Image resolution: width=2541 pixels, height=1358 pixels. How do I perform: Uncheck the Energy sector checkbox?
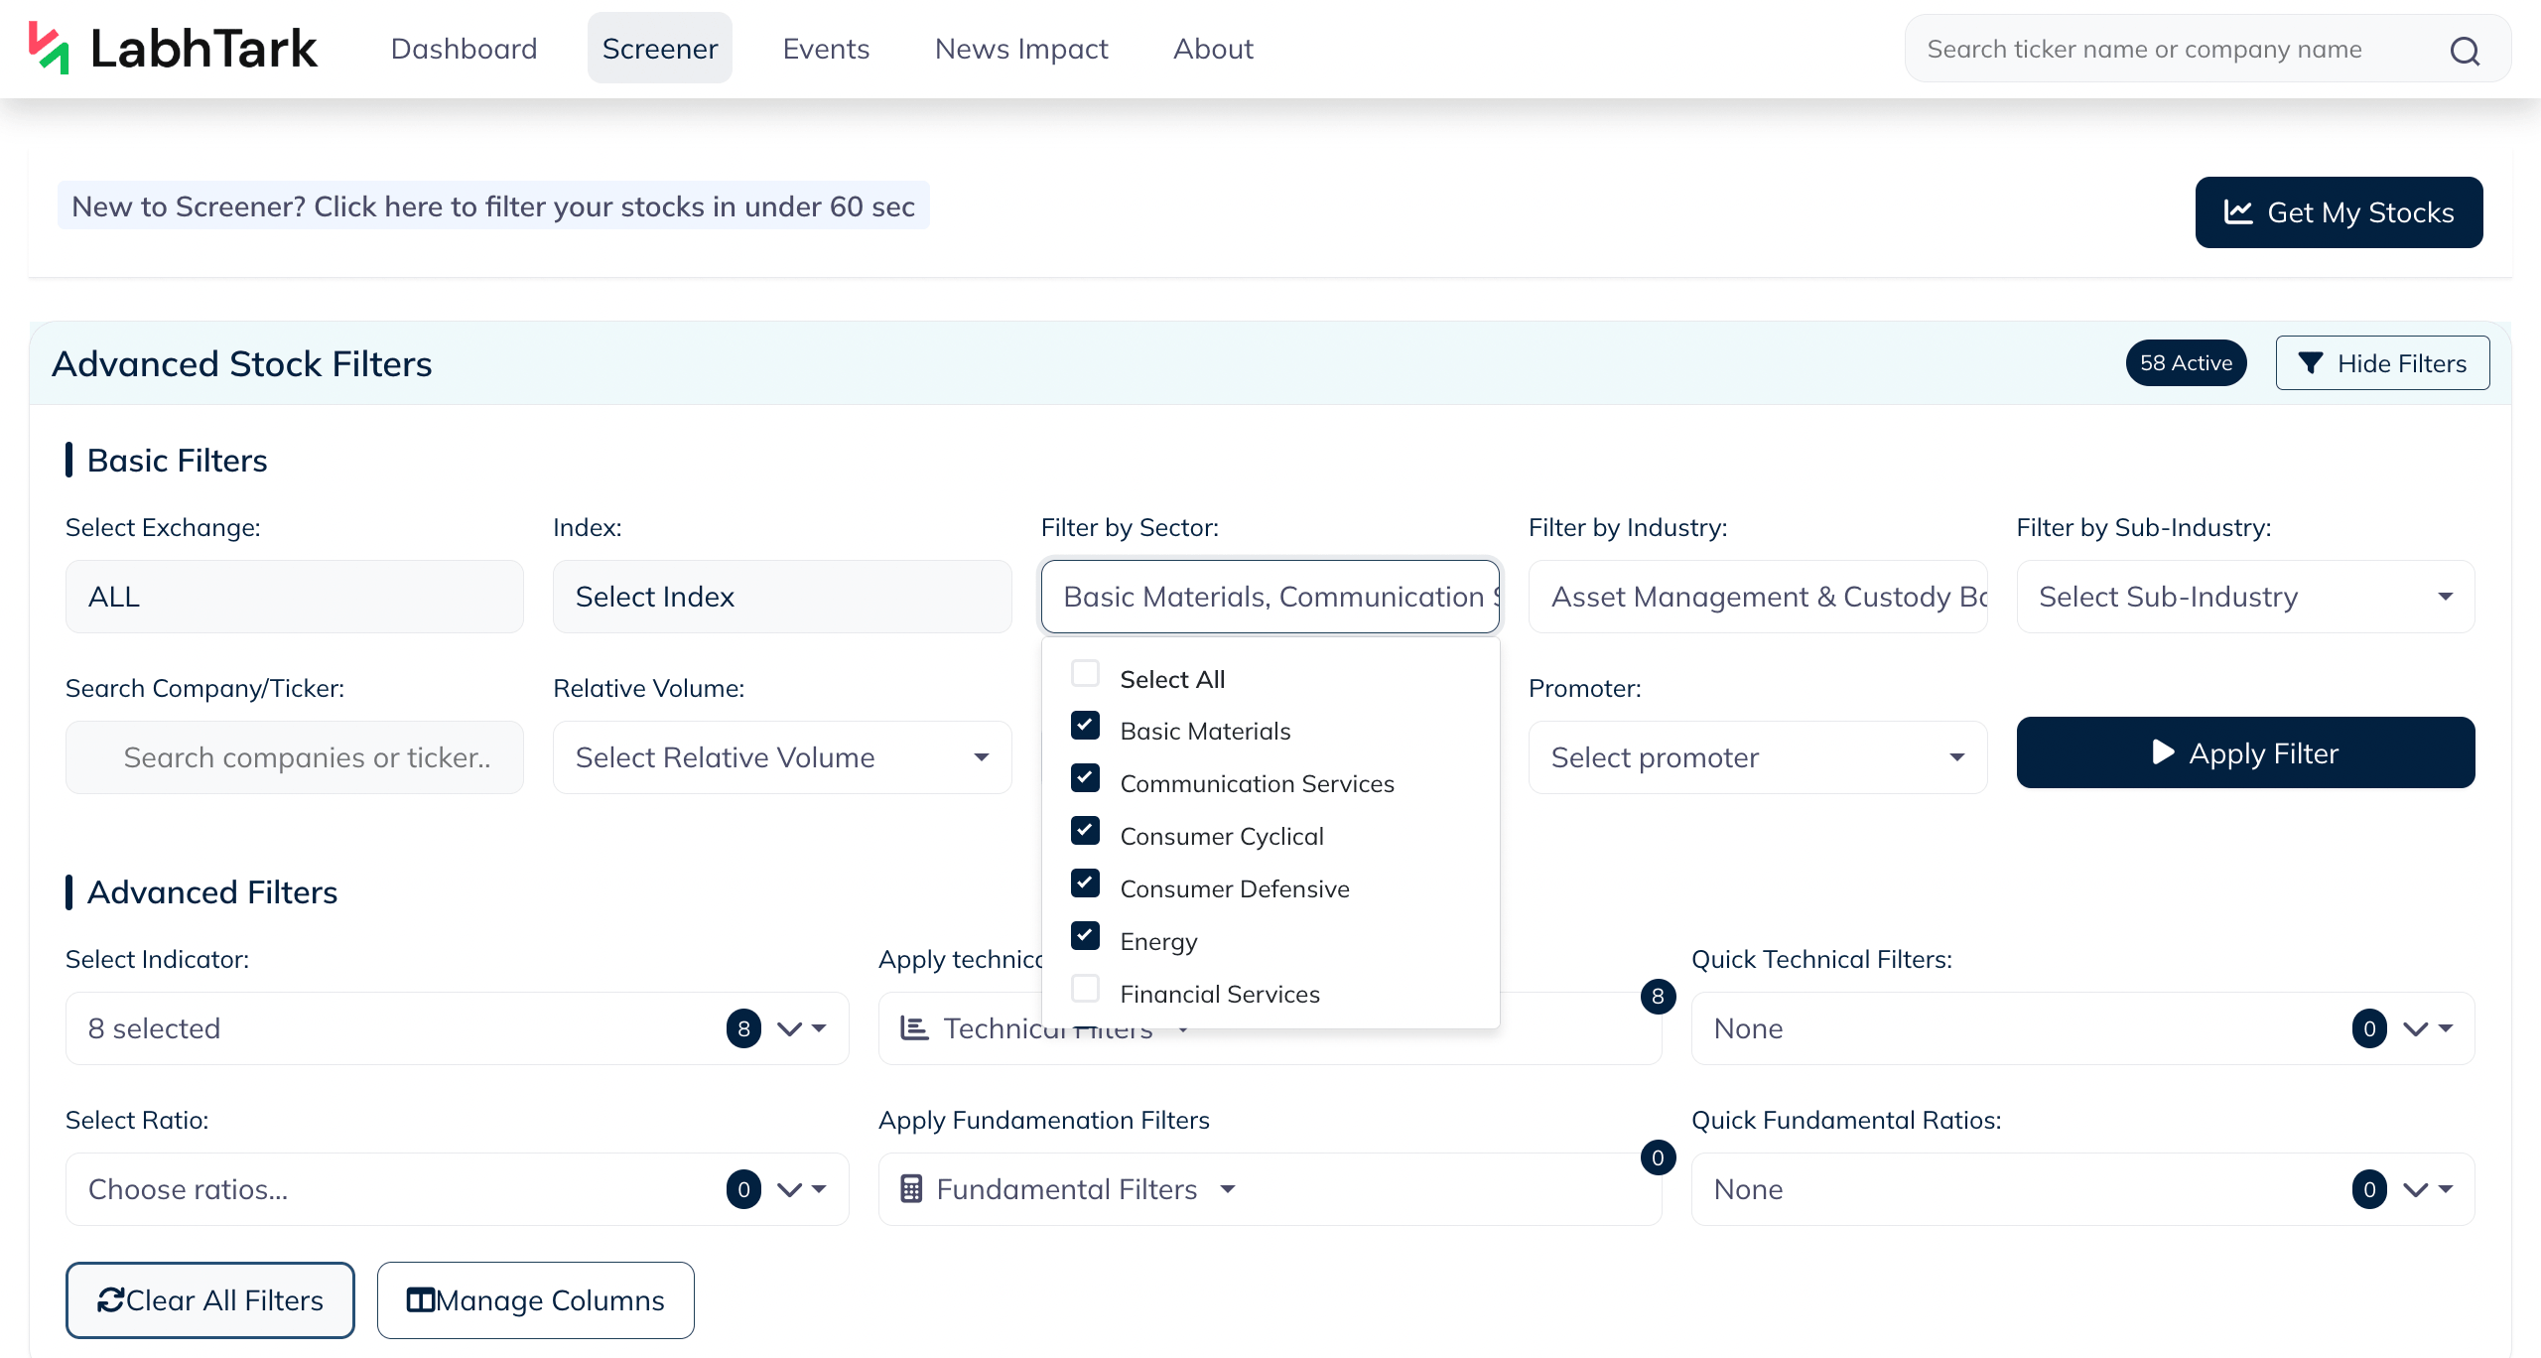(x=1086, y=936)
